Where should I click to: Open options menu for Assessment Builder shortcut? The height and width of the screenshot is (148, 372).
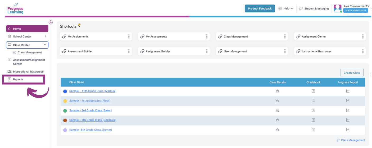click(129, 51)
